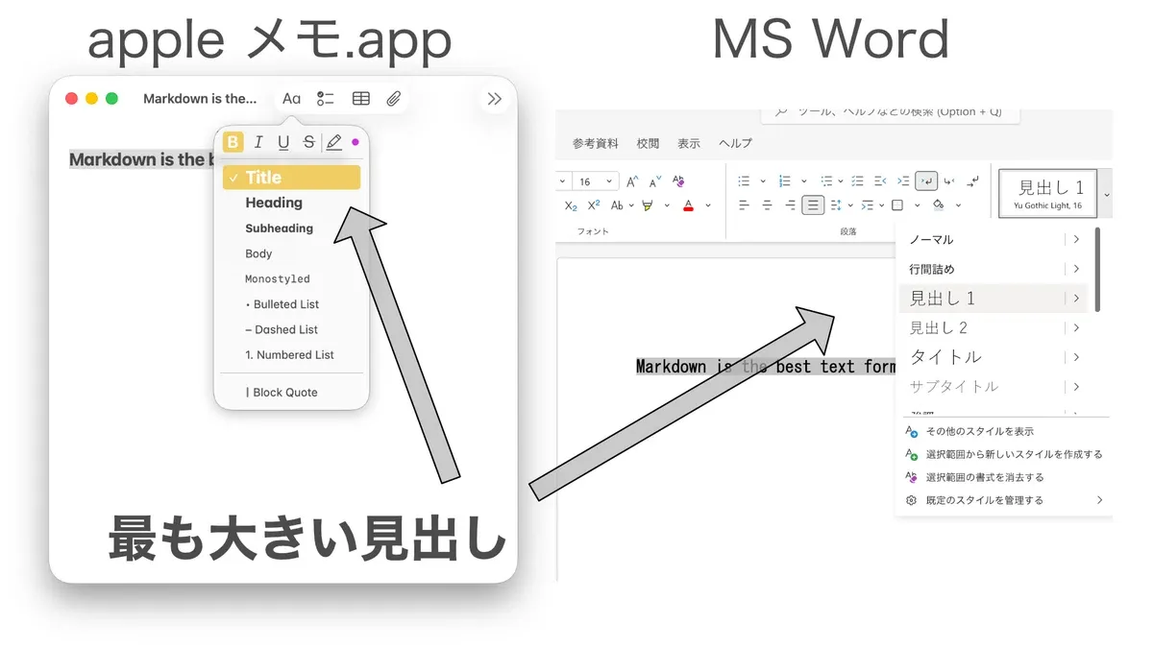
Task: Click the increase font size icon
Action: (x=632, y=181)
